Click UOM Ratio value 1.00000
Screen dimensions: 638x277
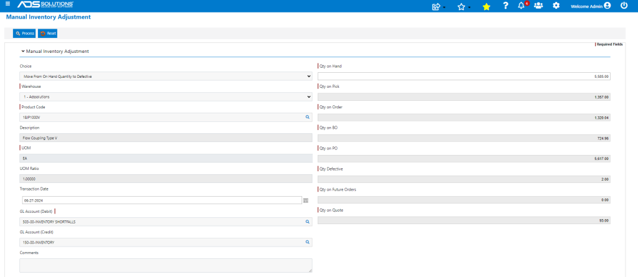[x=166, y=179]
